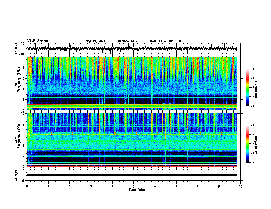The height and width of the screenshot is (209, 271).
Task: Click the "VLF Spectra" plot title
Action: tap(39, 41)
